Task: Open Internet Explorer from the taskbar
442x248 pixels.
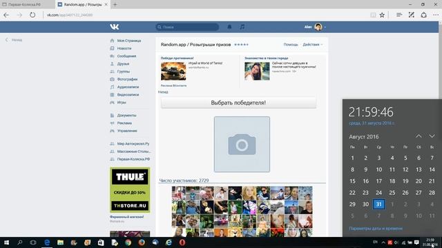Action: [x=169, y=242]
